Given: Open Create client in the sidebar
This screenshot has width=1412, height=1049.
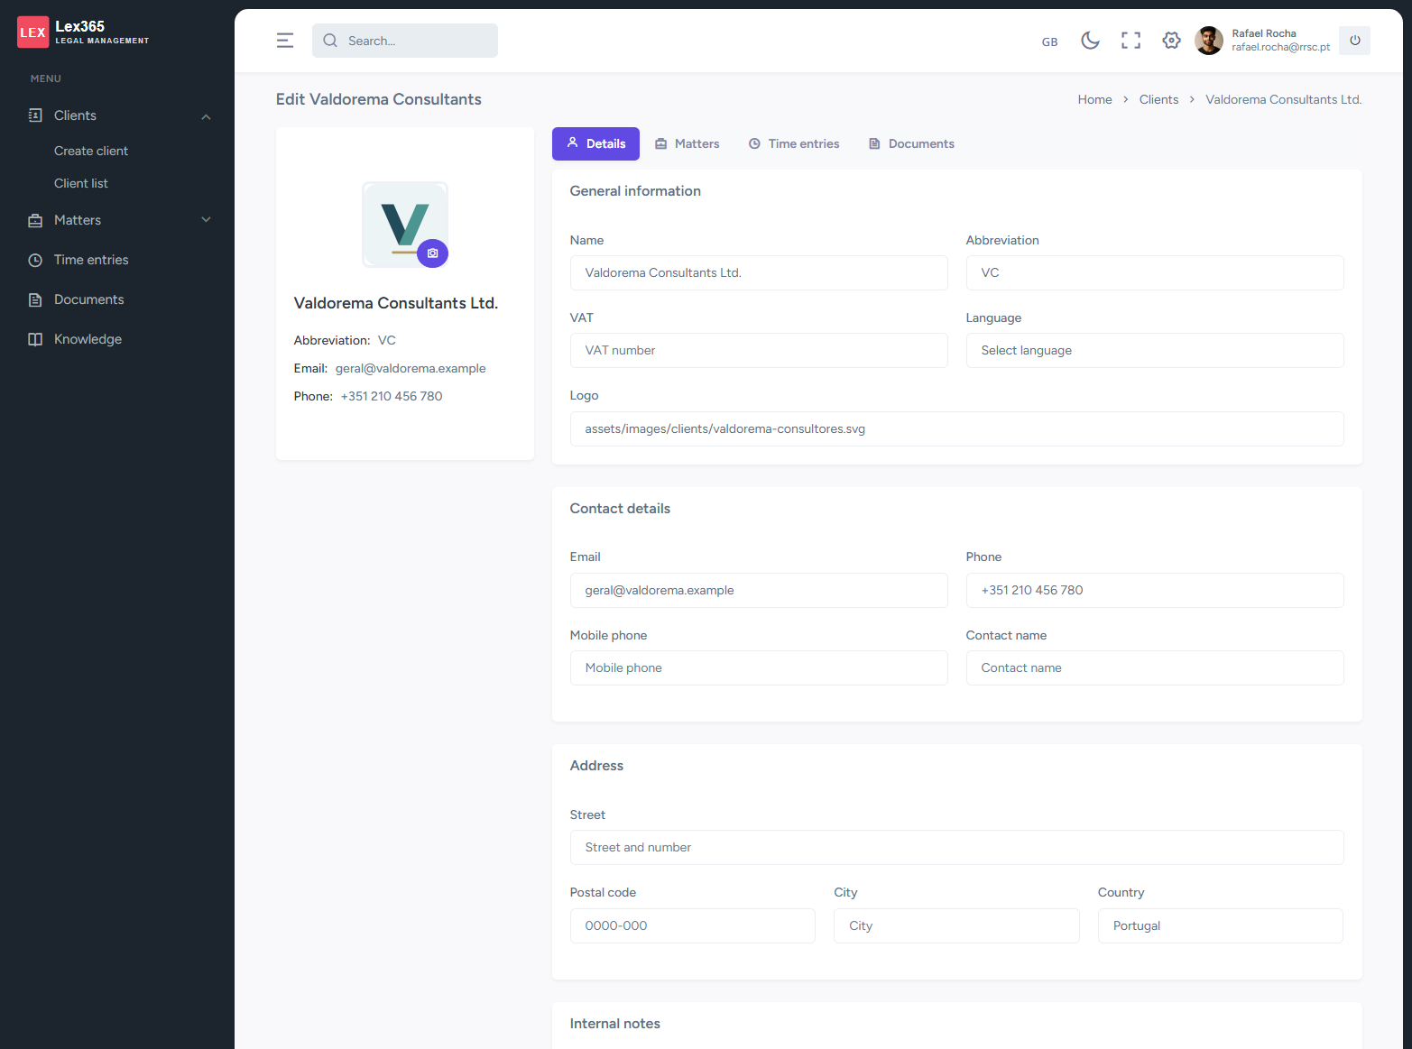Looking at the screenshot, I should [x=91, y=151].
